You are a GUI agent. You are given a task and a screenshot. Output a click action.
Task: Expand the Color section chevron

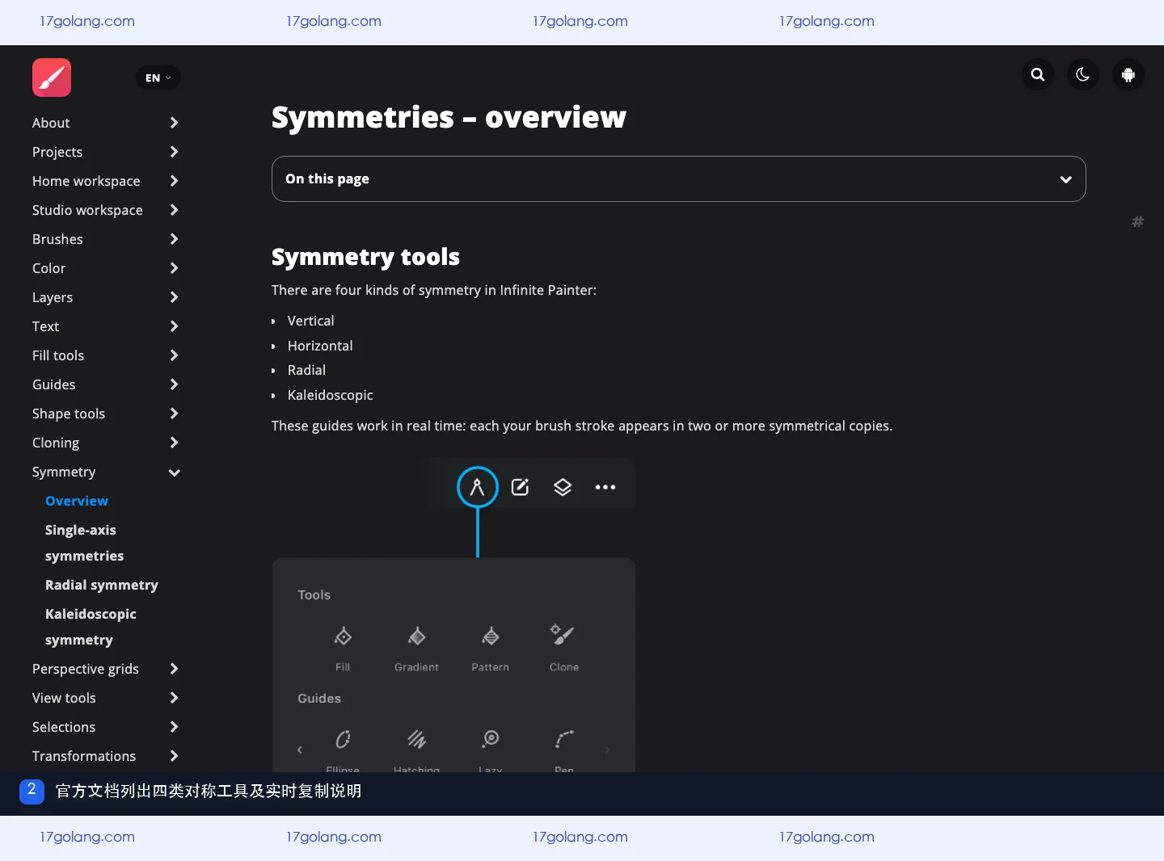[x=174, y=268]
